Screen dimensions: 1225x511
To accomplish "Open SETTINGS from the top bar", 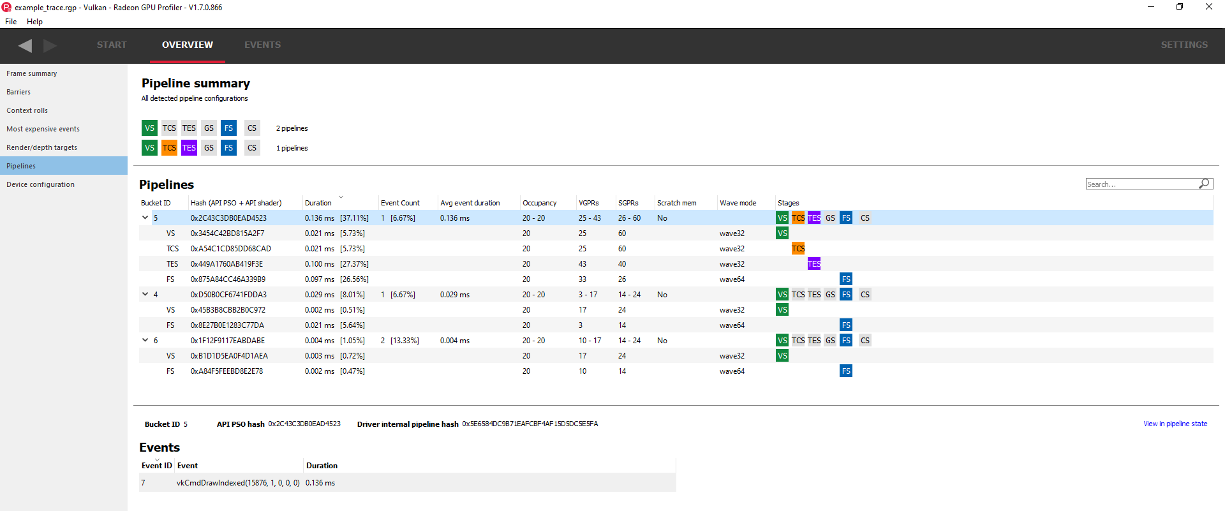I will (x=1184, y=45).
